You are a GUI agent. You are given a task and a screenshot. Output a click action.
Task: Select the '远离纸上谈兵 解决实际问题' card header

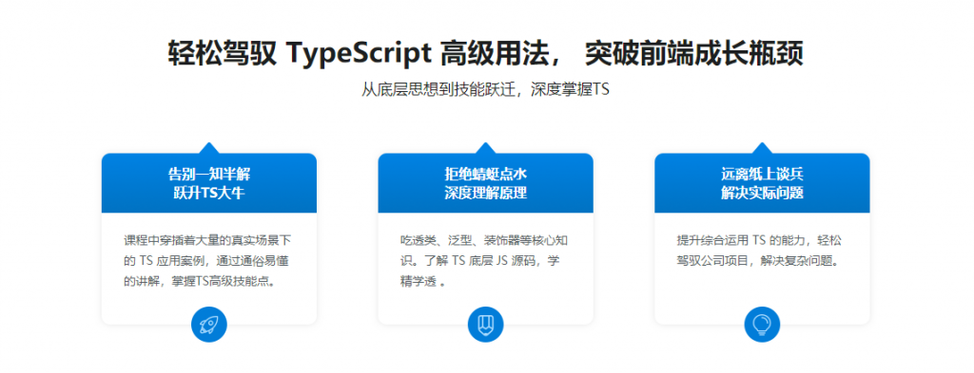point(762,183)
